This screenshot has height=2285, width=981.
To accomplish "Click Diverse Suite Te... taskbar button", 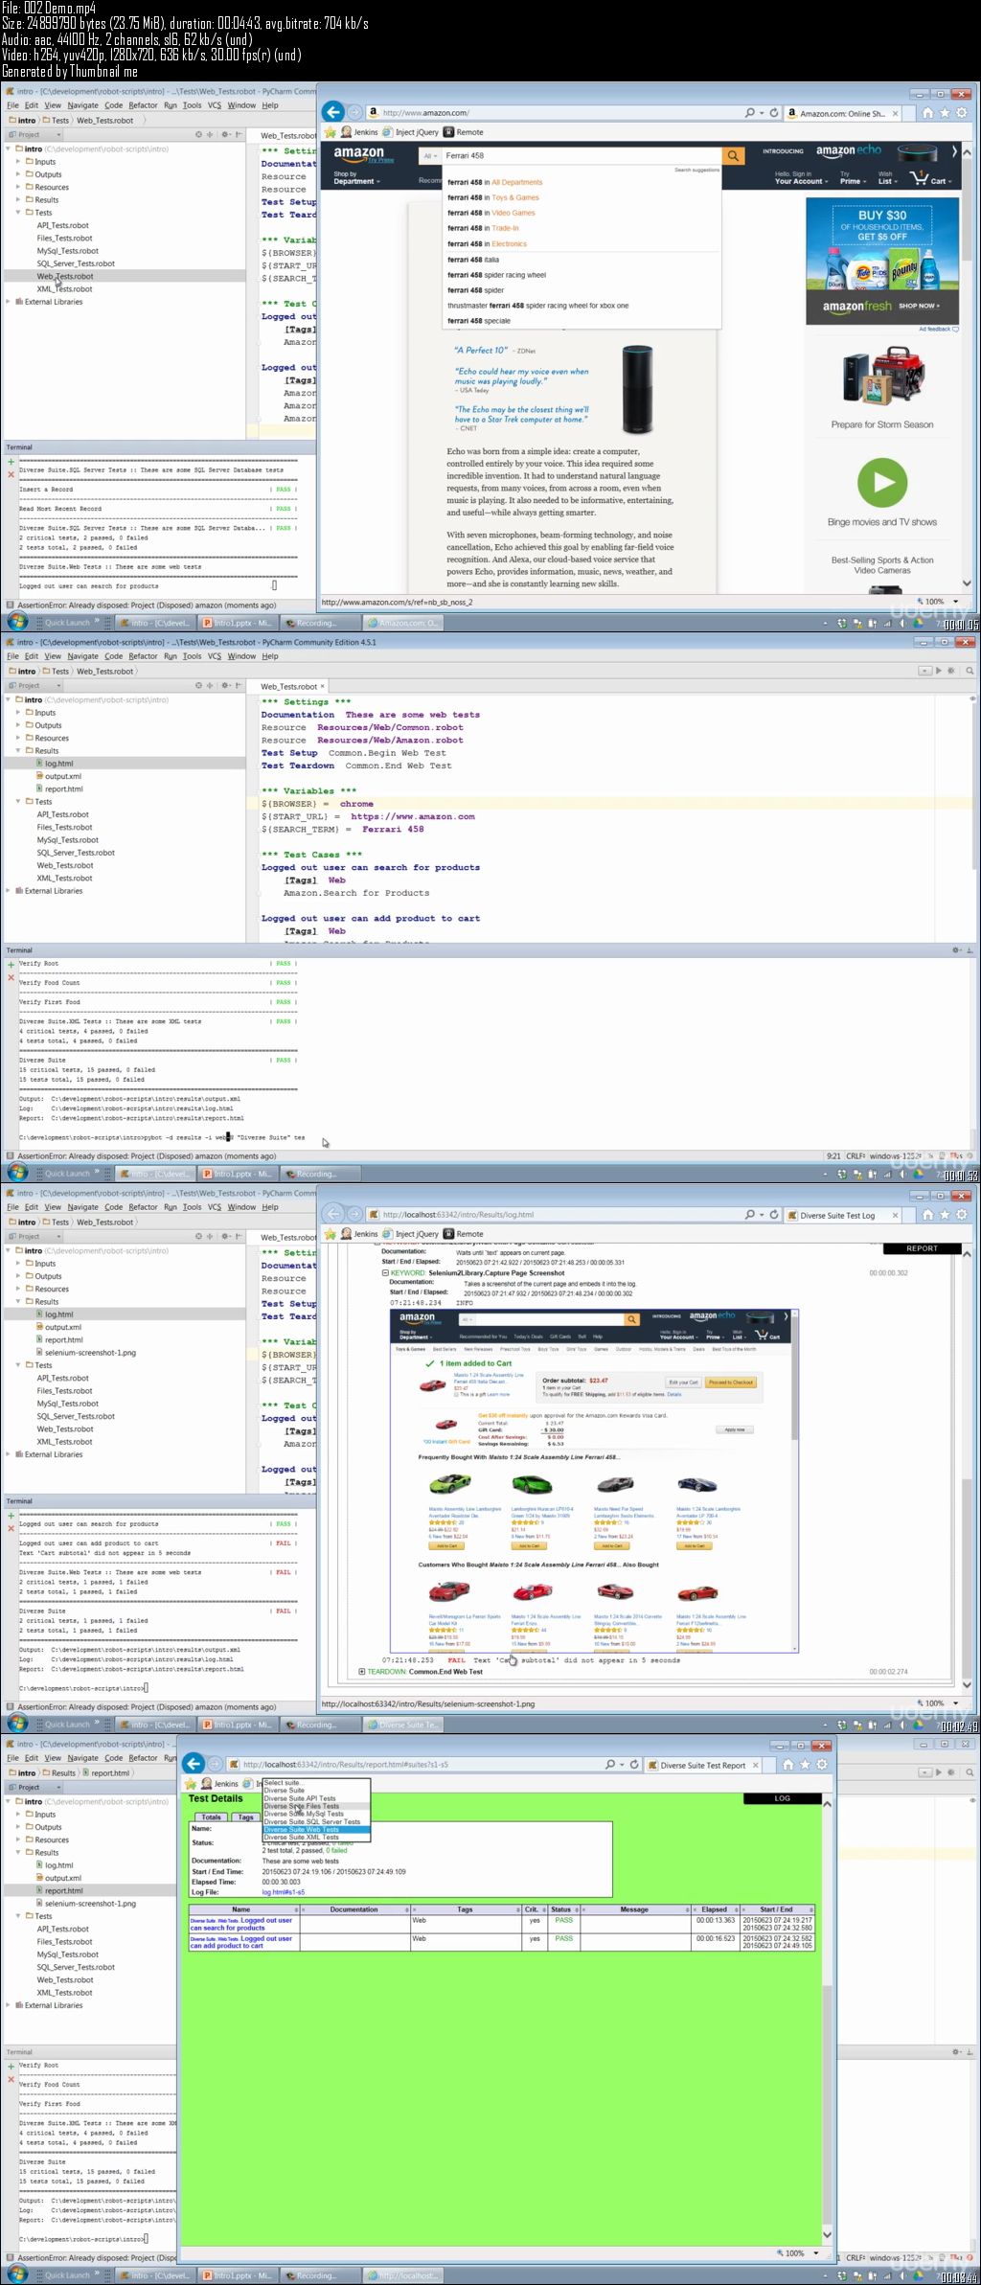I will pos(402,1725).
